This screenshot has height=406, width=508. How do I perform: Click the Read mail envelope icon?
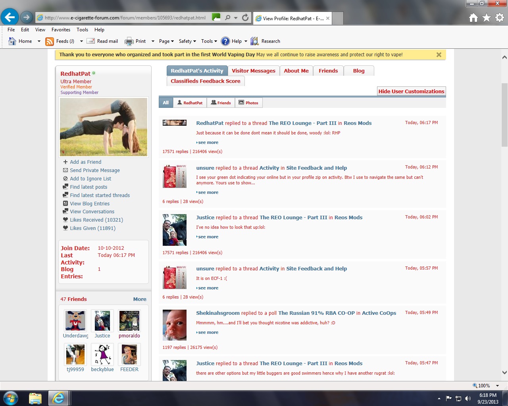91,41
